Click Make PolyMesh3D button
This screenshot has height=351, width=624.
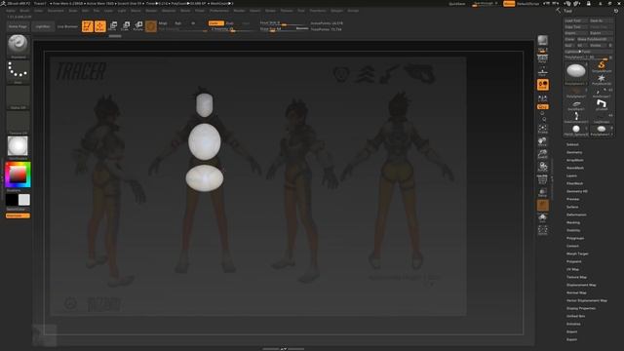pyautogui.click(x=595, y=39)
